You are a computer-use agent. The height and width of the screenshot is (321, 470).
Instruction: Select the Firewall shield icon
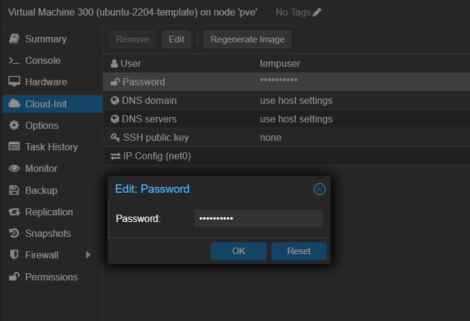14,255
